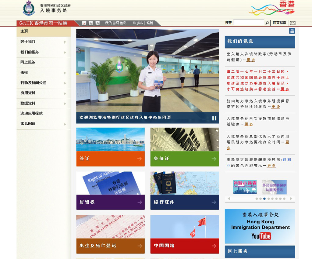Image resolution: width=312 pixels, height=259 pixels.
Task: Click the search text input field
Action: 248,23
